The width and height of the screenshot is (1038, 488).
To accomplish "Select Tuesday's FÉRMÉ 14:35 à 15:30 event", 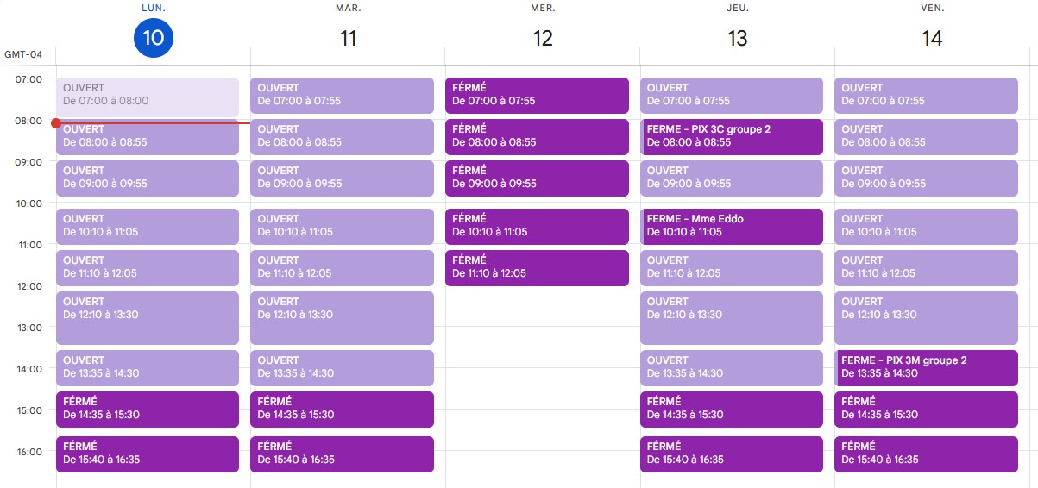I will pyautogui.click(x=342, y=409).
